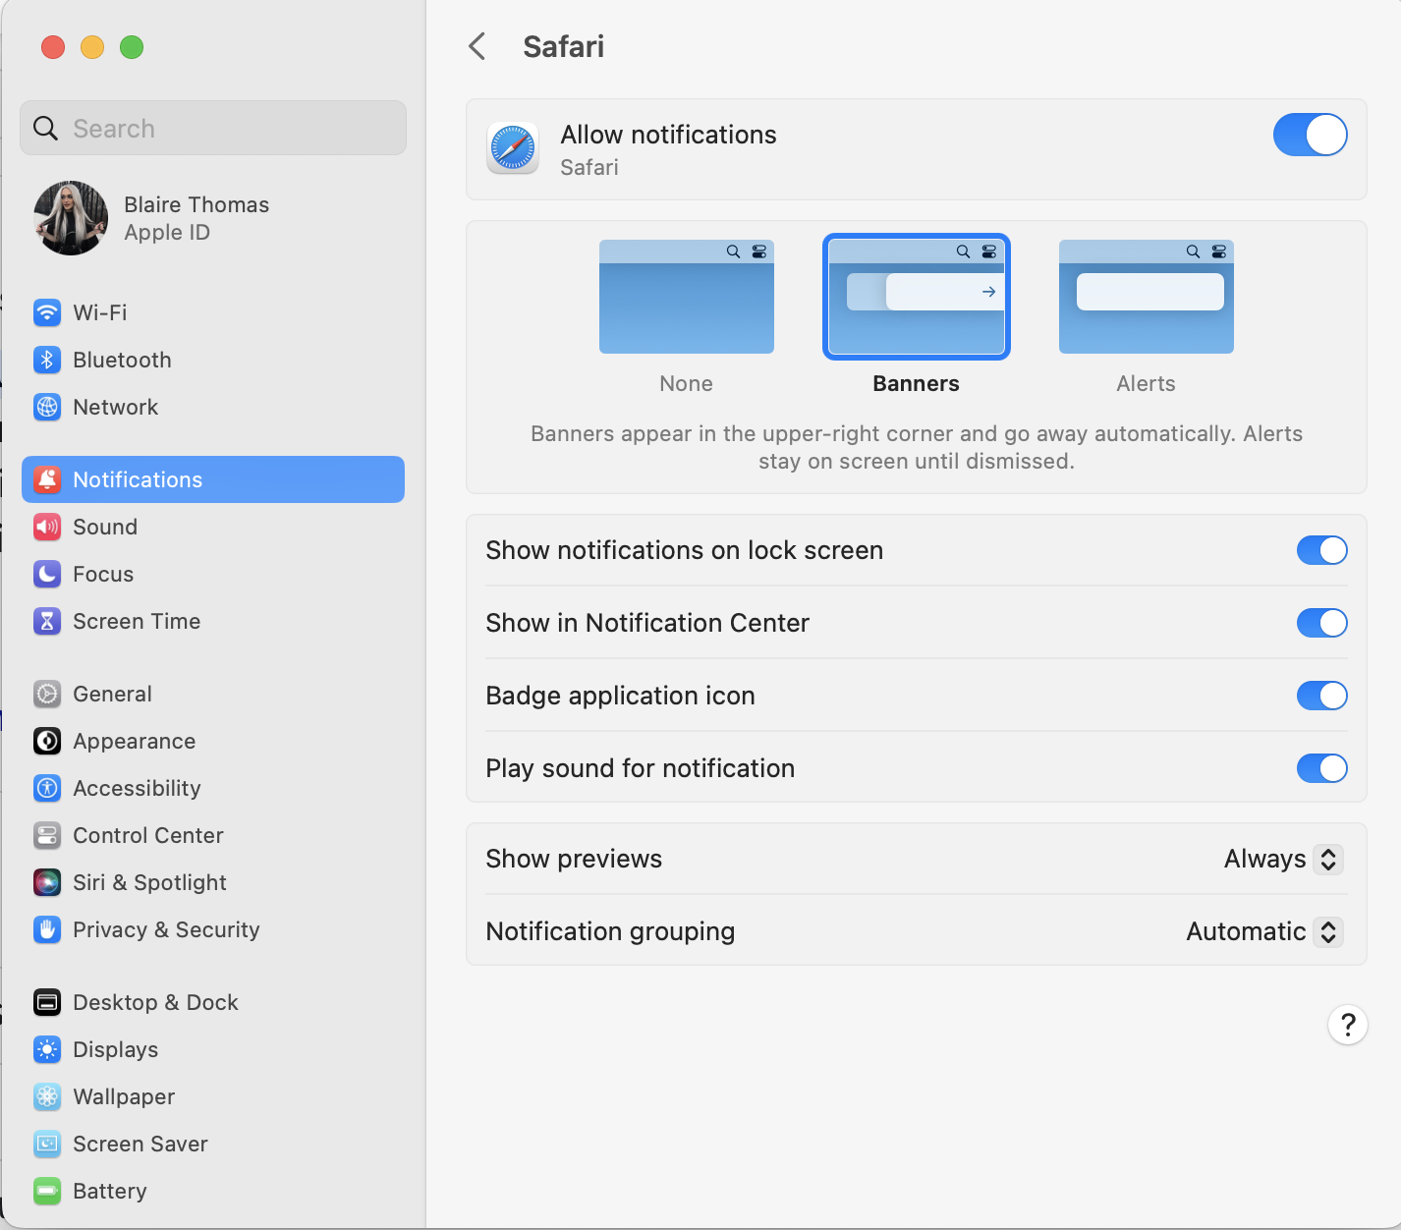Click the Siri & Spotlight sidebar label
The width and height of the screenshot is (1401, 1230).
click(150, 882)
